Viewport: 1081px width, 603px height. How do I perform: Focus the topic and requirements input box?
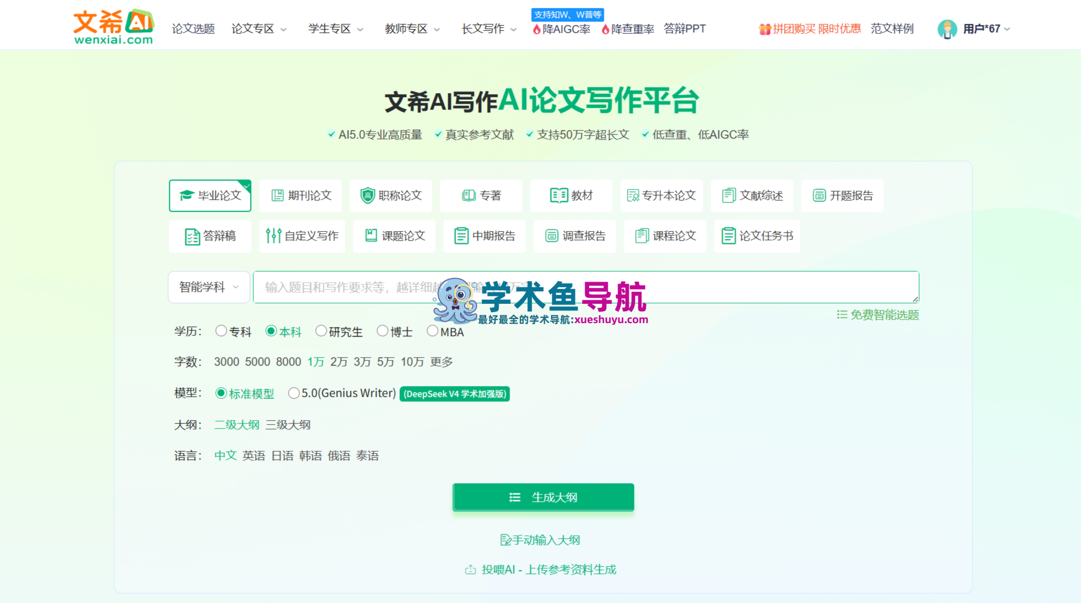tap(586, 287)
